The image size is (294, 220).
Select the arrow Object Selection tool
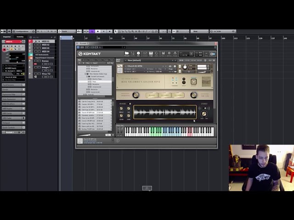pyautogui.click(x=116, y=32)
